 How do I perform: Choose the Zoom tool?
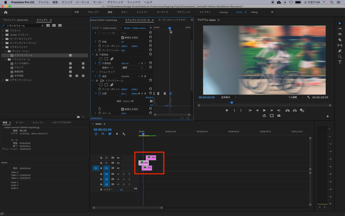(340, 56)
